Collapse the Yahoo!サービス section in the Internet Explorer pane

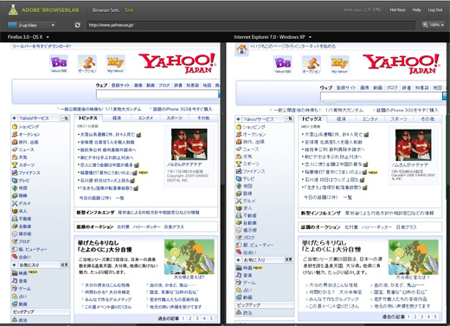point(238,118)
